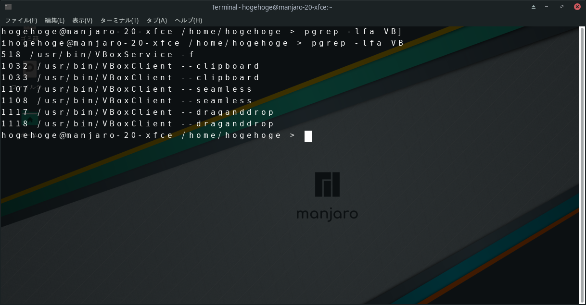Open the ヘルプ(H) menu
586x305 pixels.
[188, 20]
